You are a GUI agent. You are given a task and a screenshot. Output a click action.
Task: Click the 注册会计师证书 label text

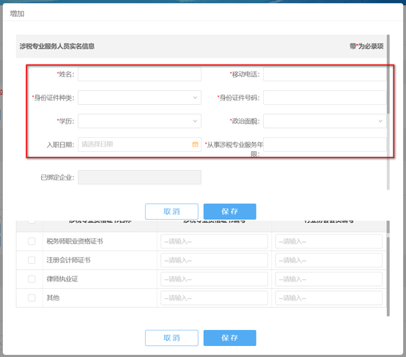tap(68, 260)
